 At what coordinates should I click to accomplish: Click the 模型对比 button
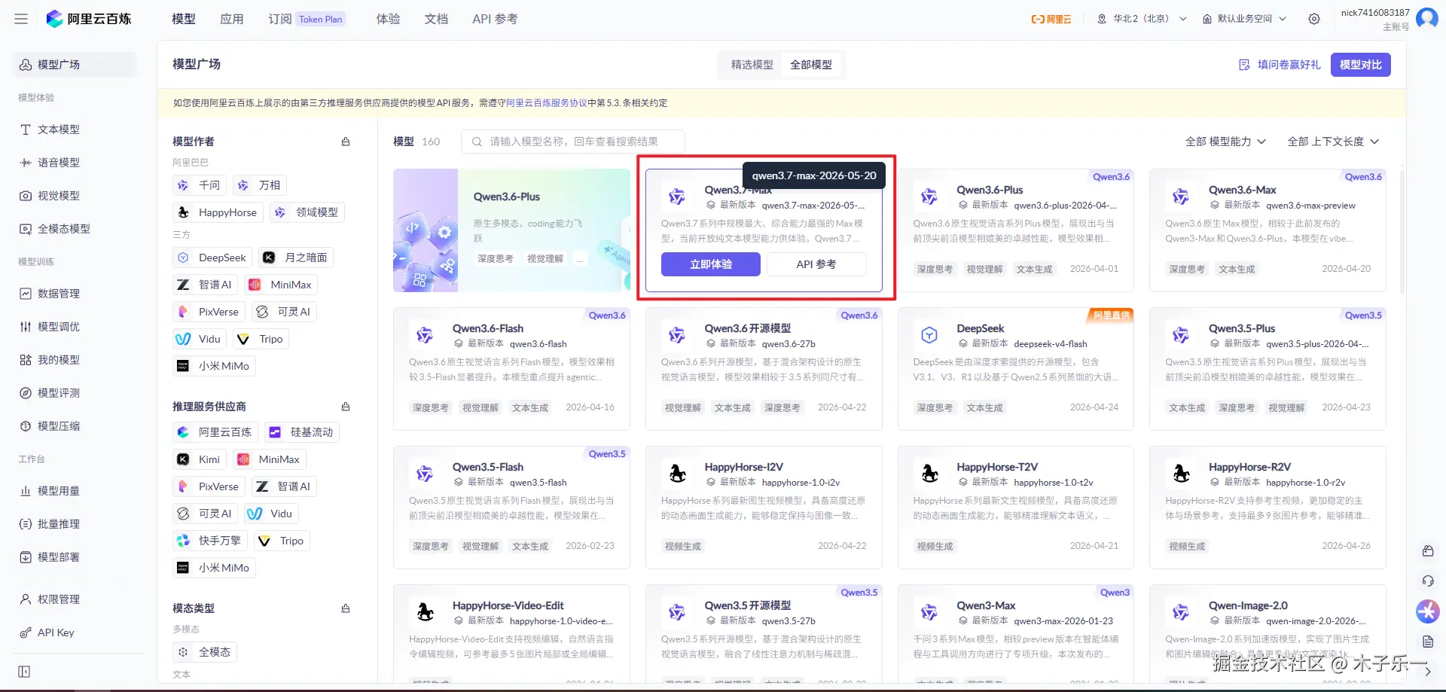click(1360, 65)
